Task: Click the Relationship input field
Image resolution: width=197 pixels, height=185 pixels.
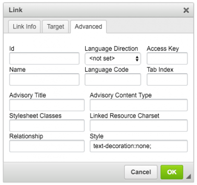Action: coord(47,146)
